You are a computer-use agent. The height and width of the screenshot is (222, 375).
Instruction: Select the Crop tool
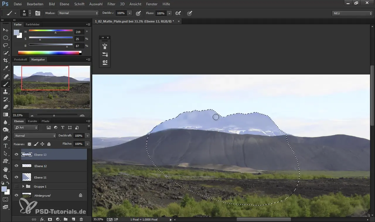click(6, 60)
